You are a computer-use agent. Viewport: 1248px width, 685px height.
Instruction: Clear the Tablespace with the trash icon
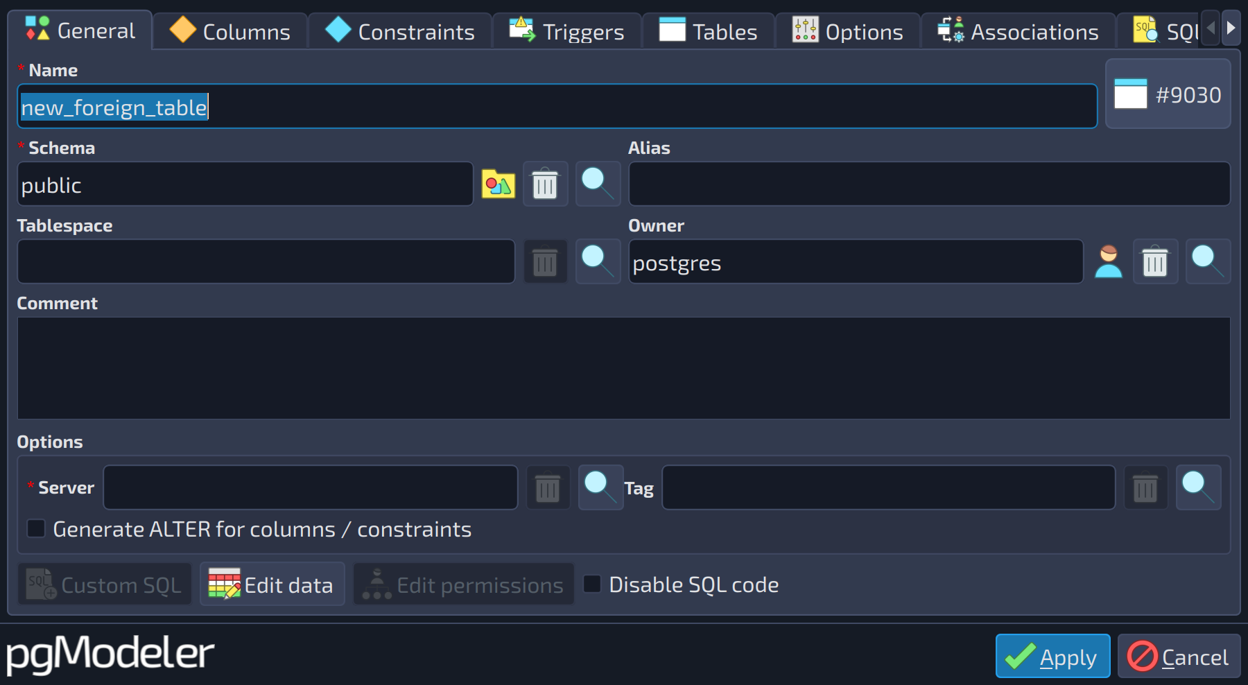545,262
